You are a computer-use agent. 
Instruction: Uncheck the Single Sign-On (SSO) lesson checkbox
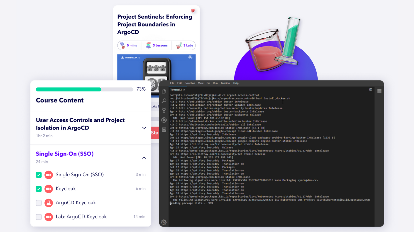[x=39, y=175]
